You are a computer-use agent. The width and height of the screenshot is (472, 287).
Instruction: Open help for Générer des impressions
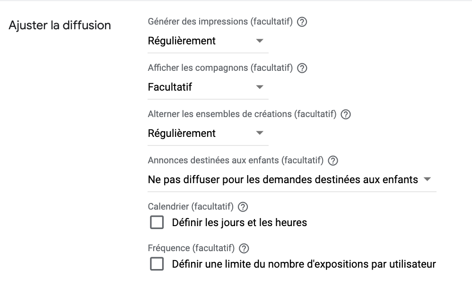[302, 22]
